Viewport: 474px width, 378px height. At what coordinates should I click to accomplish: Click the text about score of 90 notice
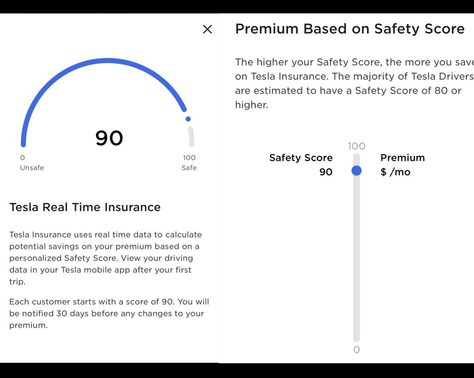pos(109,313)
